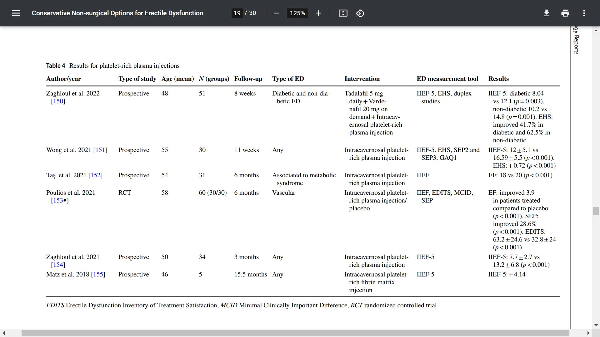Click the total page count '30'
This screenshot has height=337, width=600.
252,13
